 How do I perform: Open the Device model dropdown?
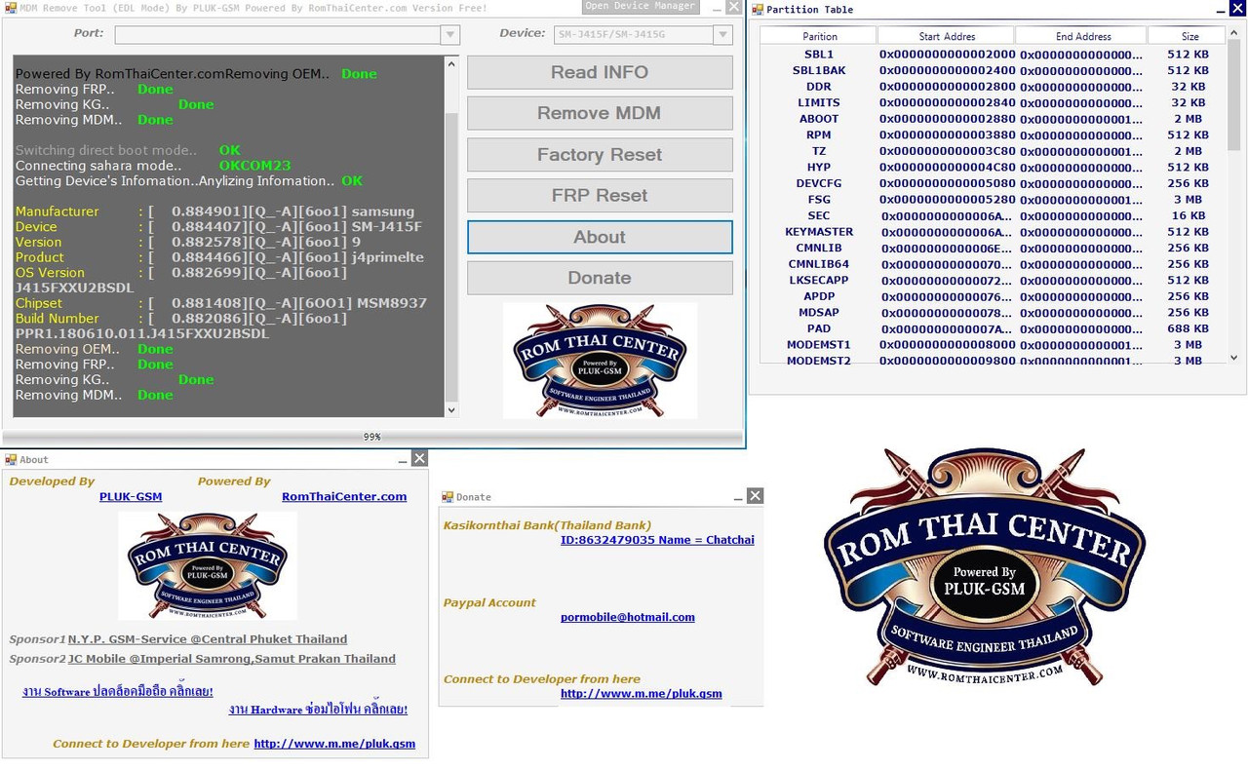pos(721,35)
